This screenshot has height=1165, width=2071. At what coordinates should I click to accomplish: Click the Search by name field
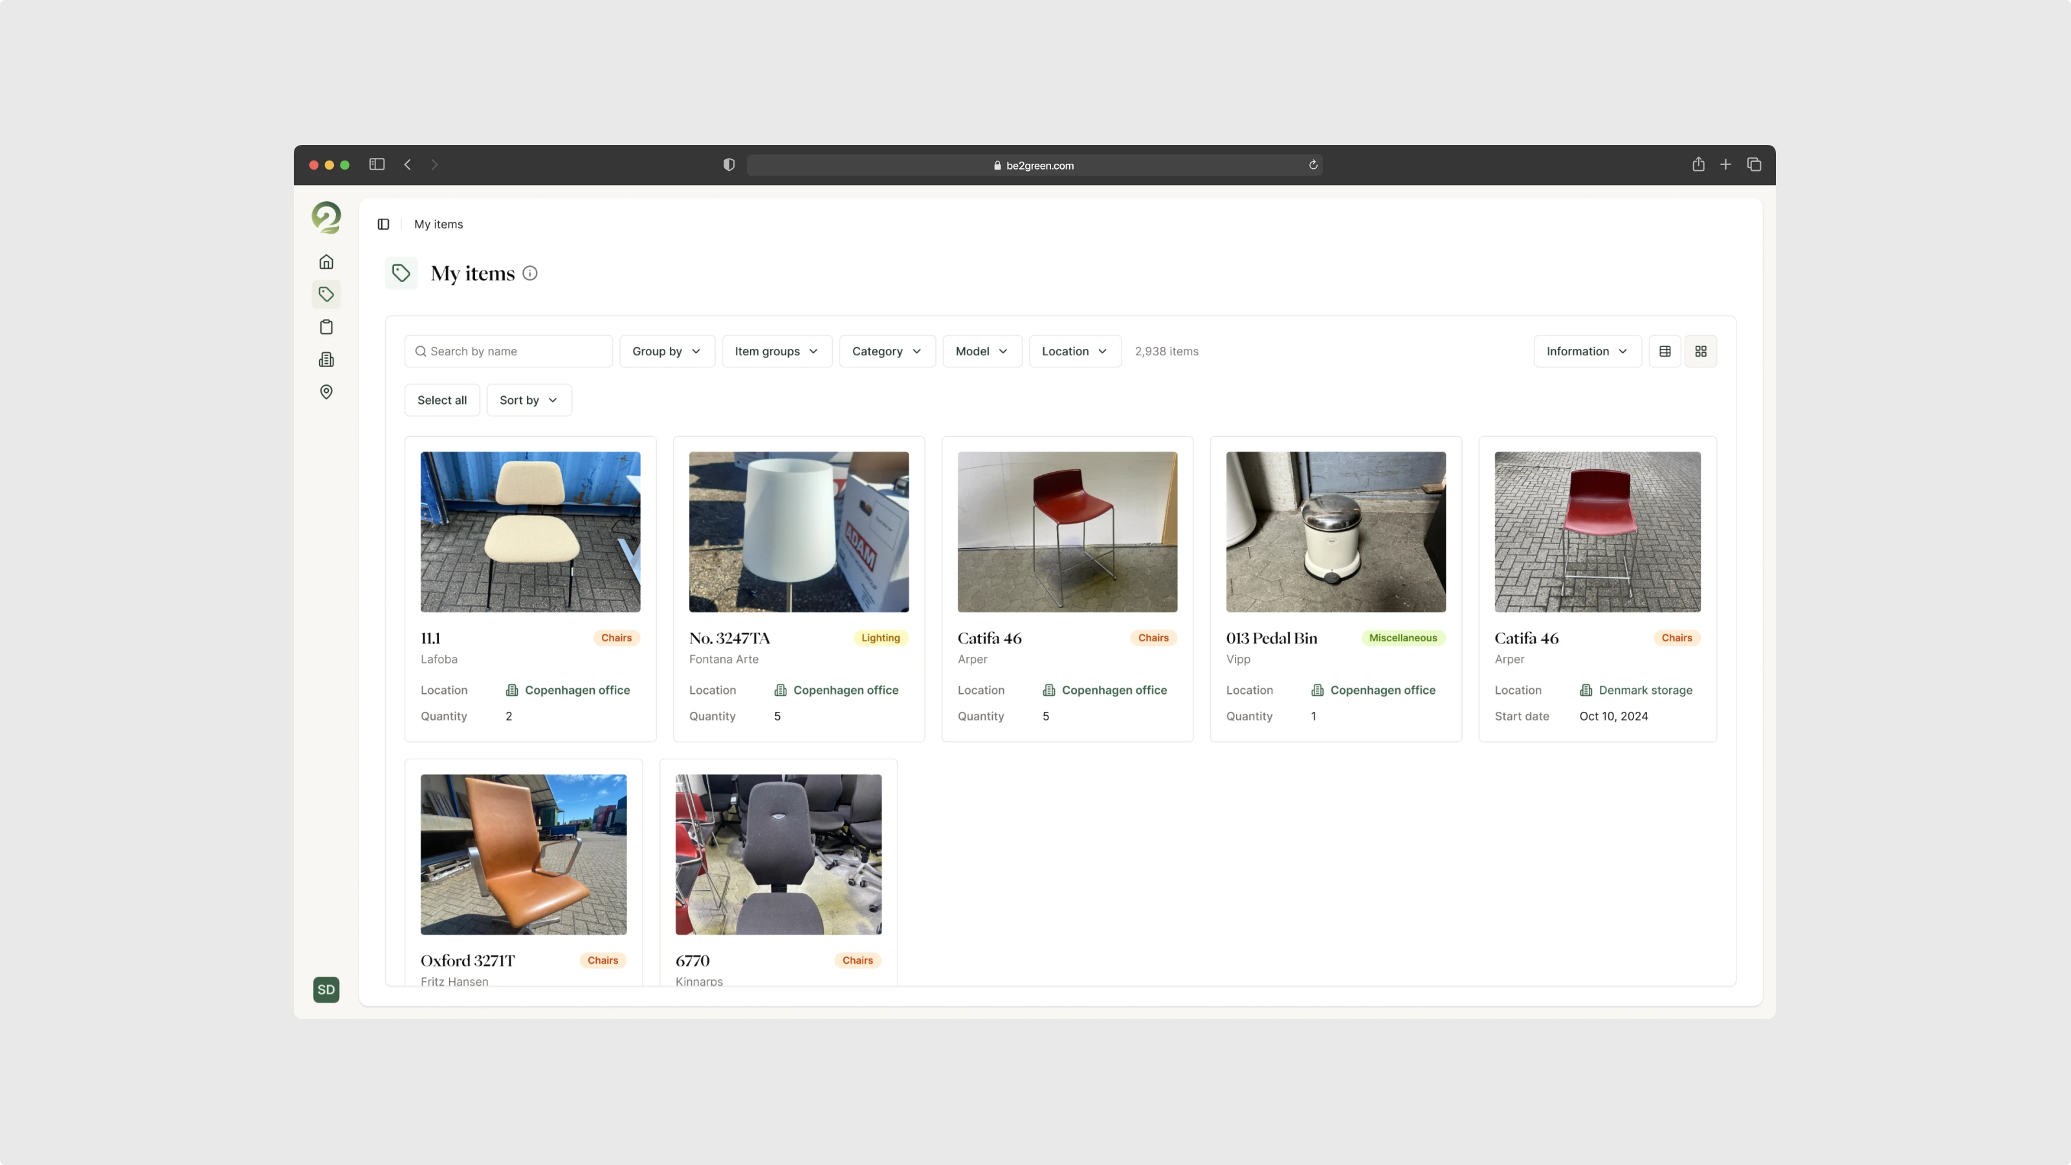508,351
